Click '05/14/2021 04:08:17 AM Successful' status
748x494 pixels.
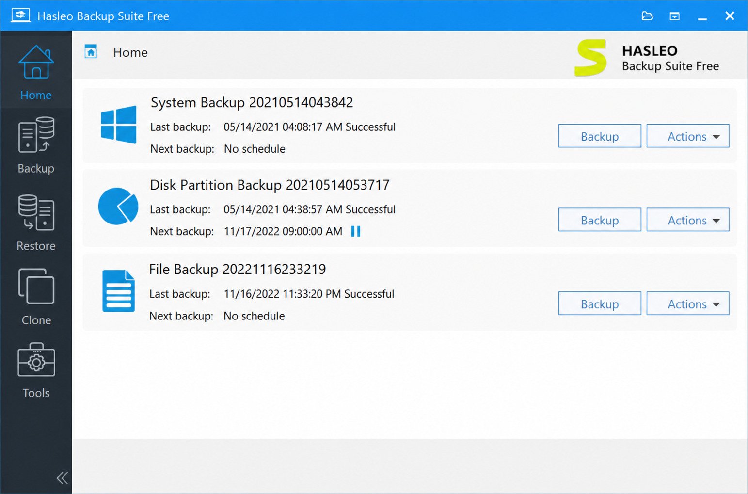click(x=309, y=127)
